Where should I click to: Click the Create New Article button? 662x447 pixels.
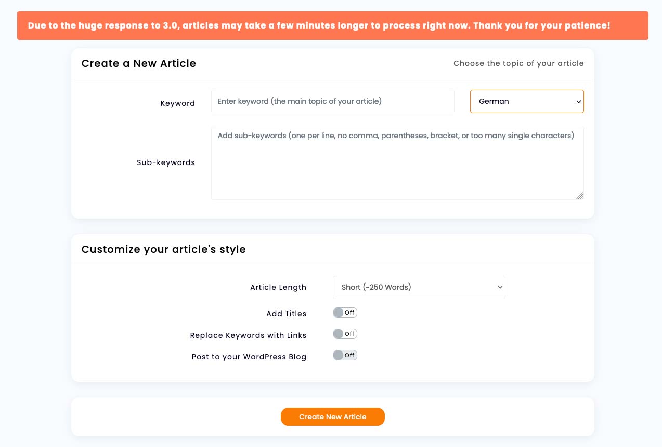(x=332, y=416)
